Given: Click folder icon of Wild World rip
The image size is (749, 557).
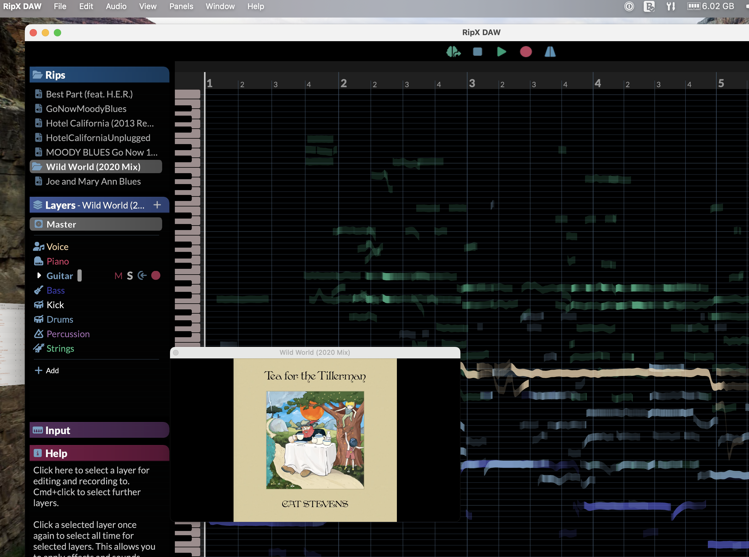Looking at the screenshot, I should click(37, 166).
